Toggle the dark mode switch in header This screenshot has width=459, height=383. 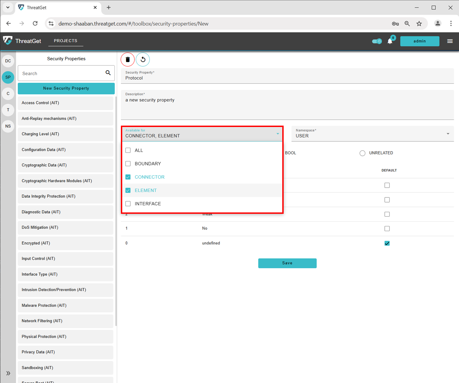[377, 41]
